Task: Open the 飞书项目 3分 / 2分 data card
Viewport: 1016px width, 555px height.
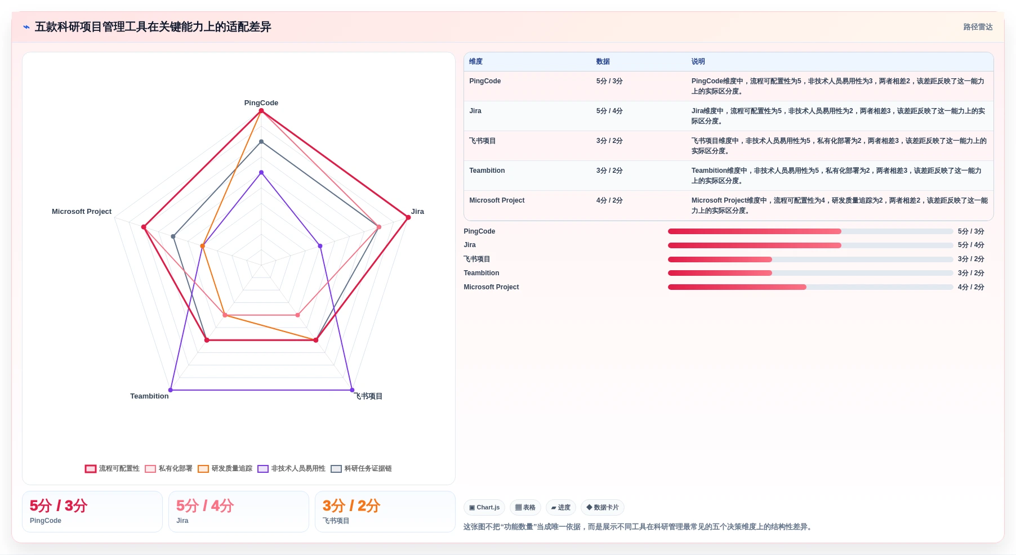Action: tap(385, 512)
